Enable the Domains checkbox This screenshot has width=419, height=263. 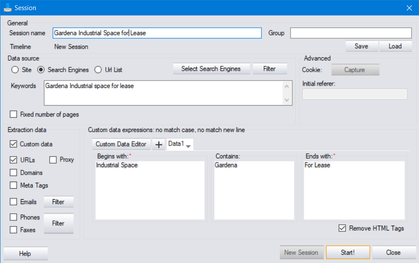coord(13,172)
